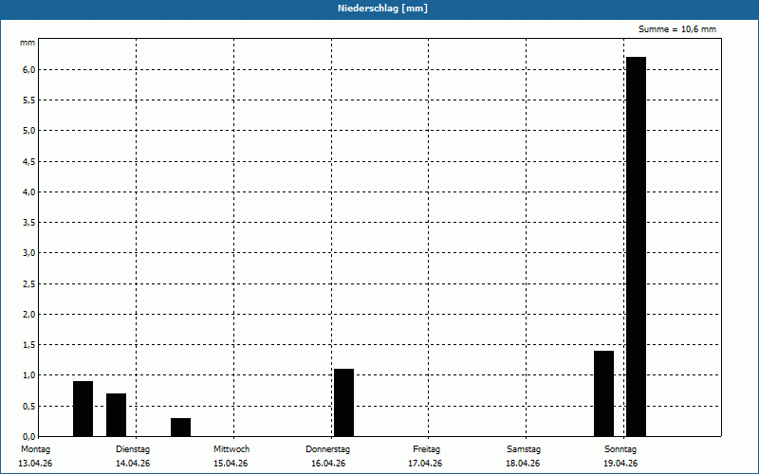Viewport: 759px width, 474px height.
Task: Click the date 15.04.26
Action: click(231, 464)
